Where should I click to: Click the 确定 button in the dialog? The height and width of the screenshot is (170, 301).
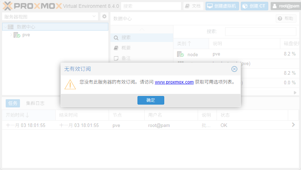point(151,100)
